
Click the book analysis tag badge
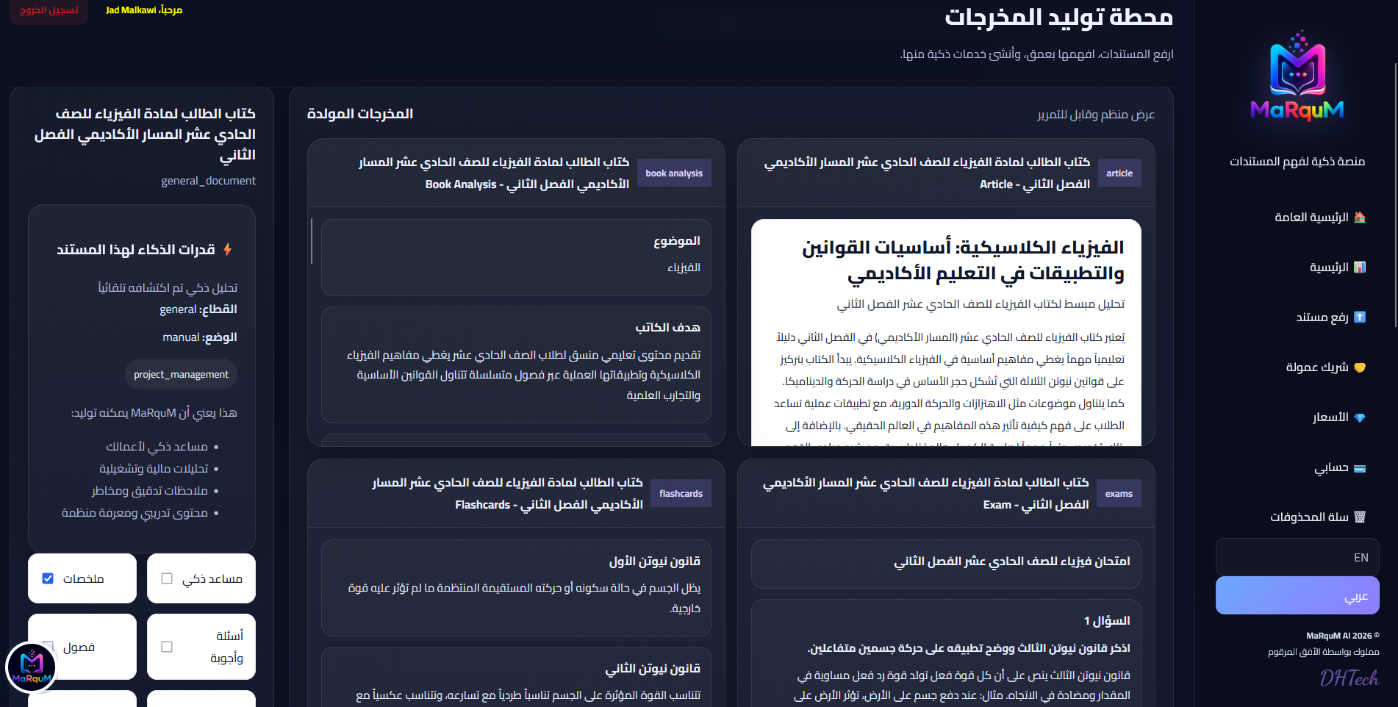point(674,173)
